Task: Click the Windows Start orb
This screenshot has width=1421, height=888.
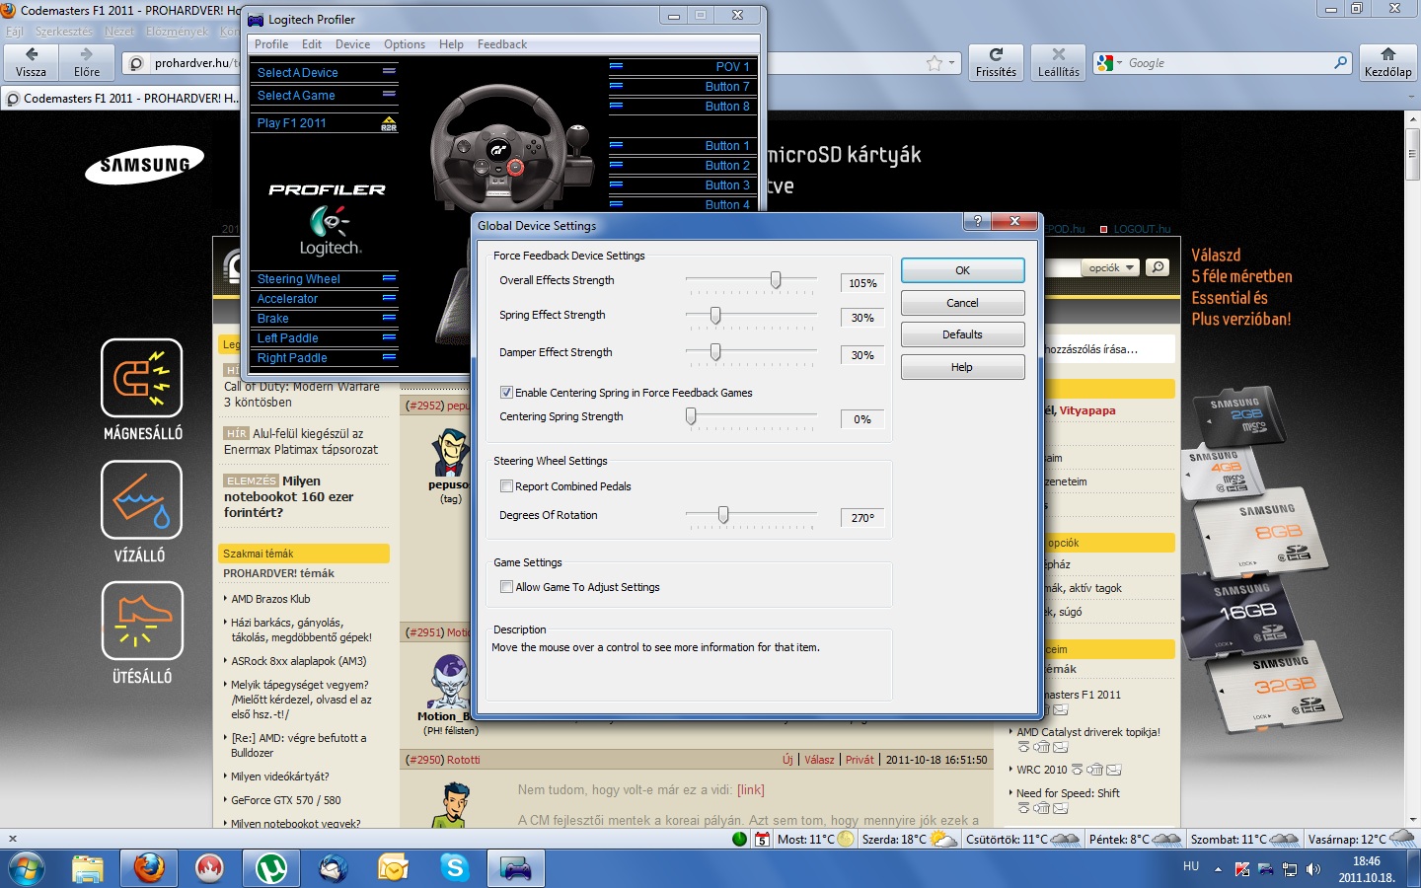Action: pyautogui.click(x=27, y=868)
